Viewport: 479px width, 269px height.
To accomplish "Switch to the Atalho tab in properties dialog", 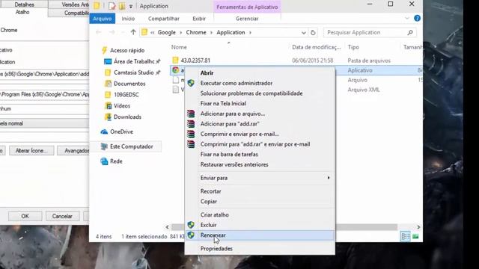I will click(x=22, y=12).
